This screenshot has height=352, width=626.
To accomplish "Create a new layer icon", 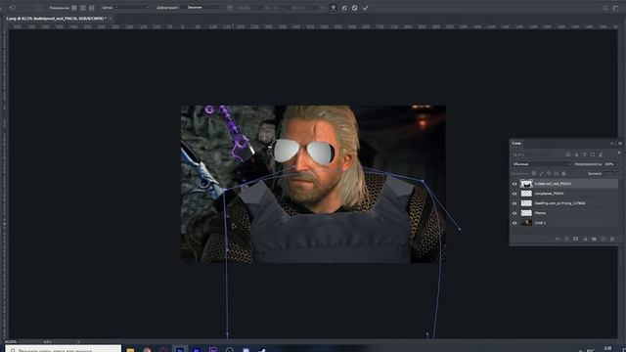I will 604,239.
